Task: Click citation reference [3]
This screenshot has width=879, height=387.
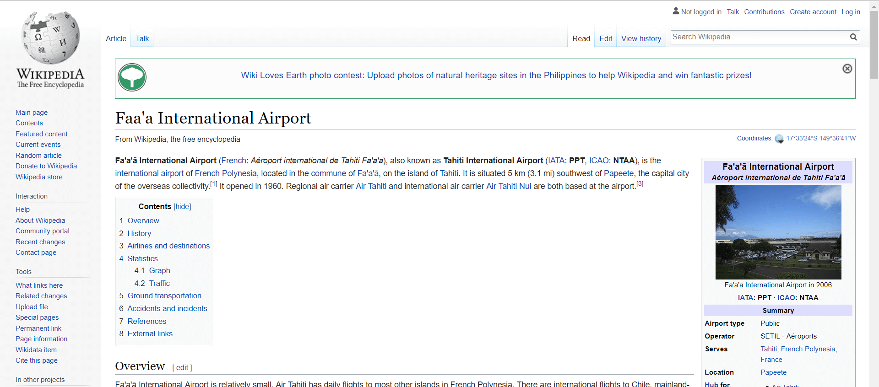Action: 640,184
